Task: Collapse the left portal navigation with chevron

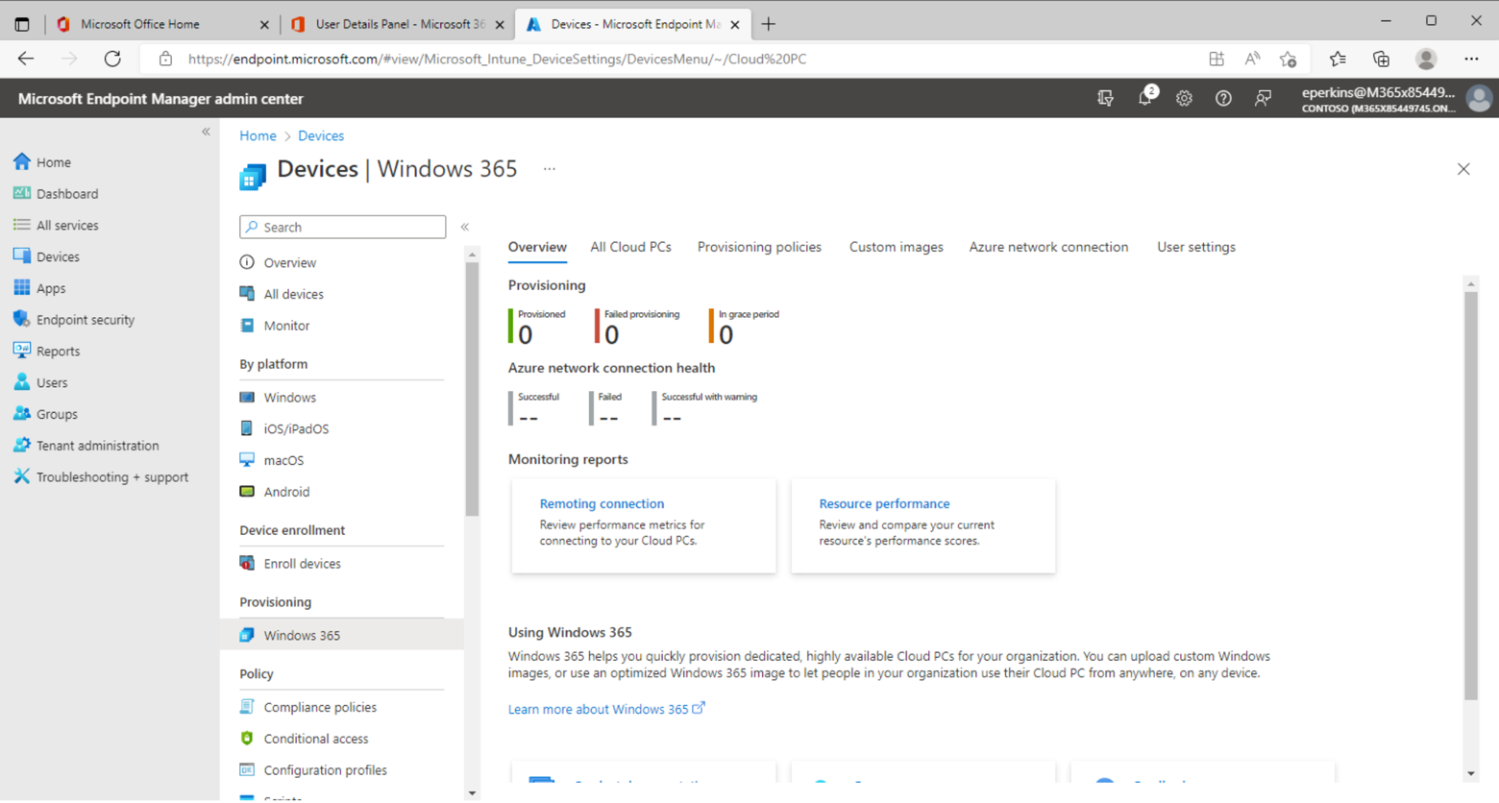Action: [x=206, y=132]
